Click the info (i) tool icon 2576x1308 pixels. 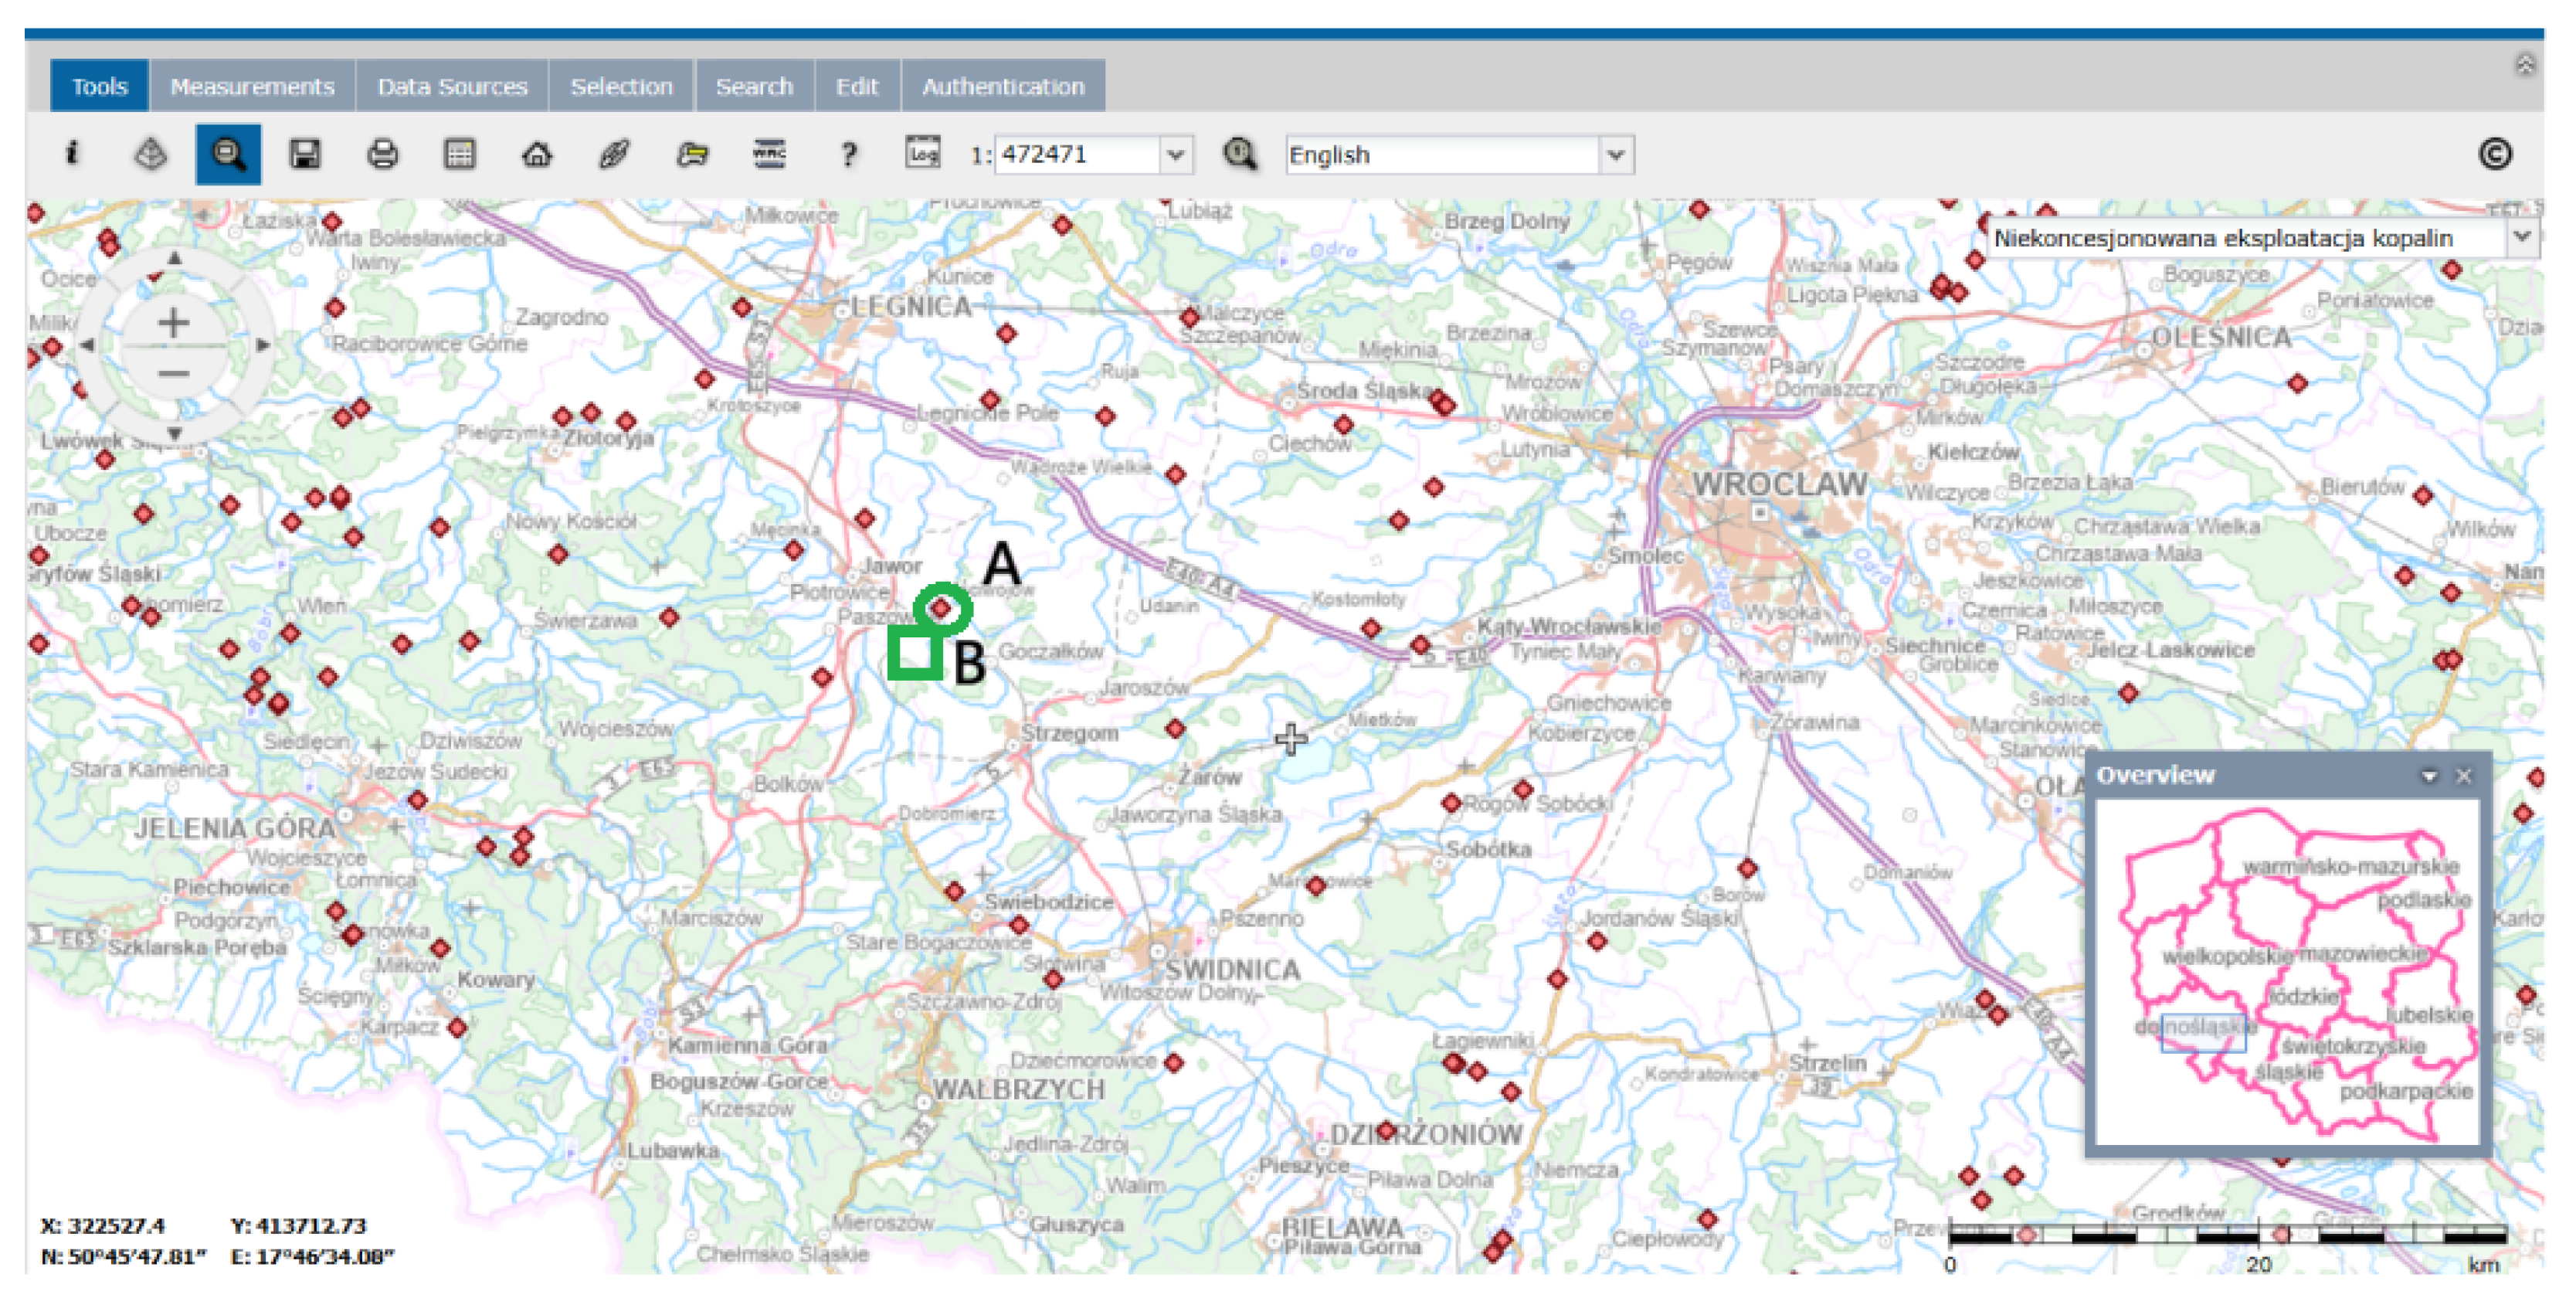pyautogui.click(x=72, y=154)
